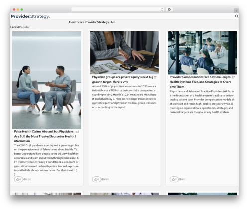Click the Around 63% of physician transactions excerpt
The image size is (249, 210).
point(124,97)
